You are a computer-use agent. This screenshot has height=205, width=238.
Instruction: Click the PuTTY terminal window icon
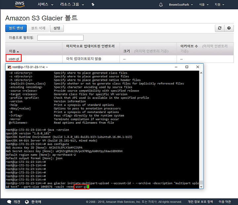[x=9, y=67]
